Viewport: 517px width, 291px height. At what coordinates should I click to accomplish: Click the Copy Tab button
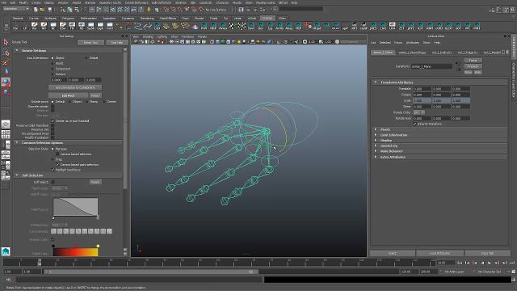[x=487, y=253]
